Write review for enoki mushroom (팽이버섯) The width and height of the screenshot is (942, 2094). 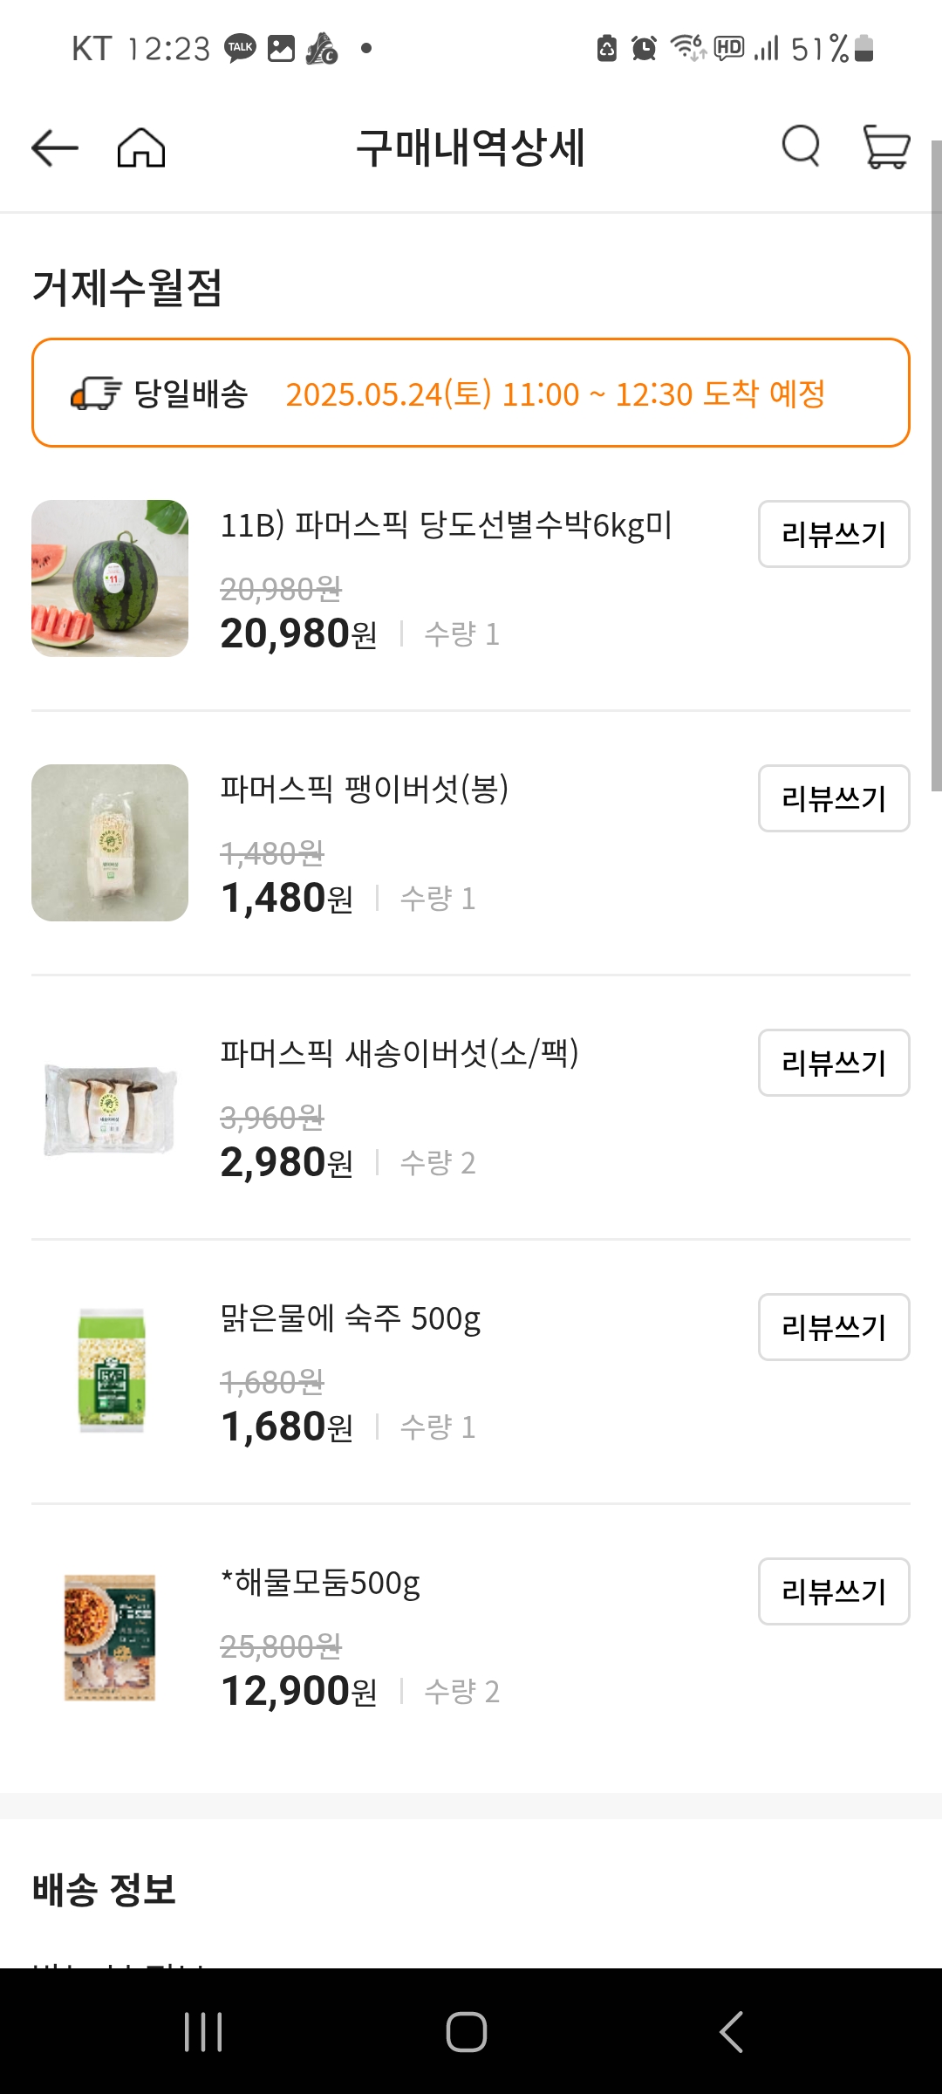click(x=833, y=798)
